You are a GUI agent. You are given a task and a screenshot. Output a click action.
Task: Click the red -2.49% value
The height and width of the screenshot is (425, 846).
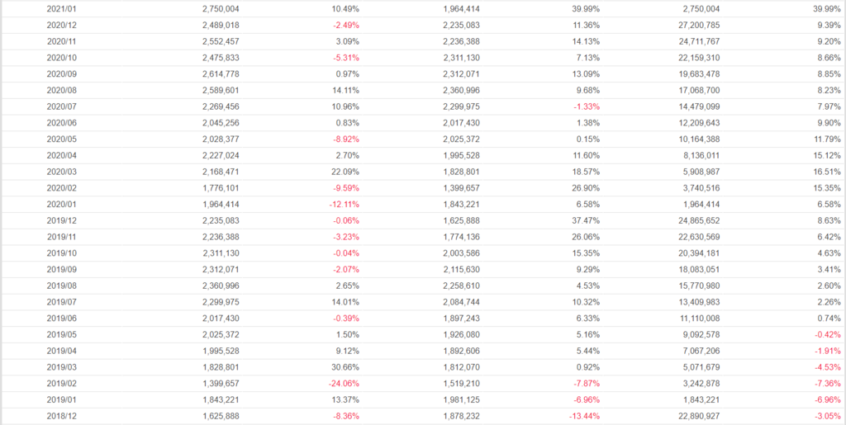click(345, 25)
